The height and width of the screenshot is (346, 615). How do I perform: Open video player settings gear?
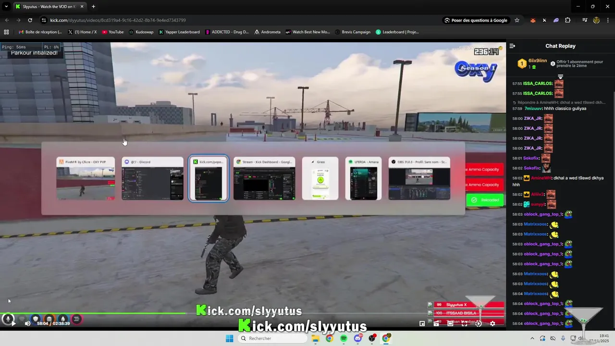(x=492, y=323)
